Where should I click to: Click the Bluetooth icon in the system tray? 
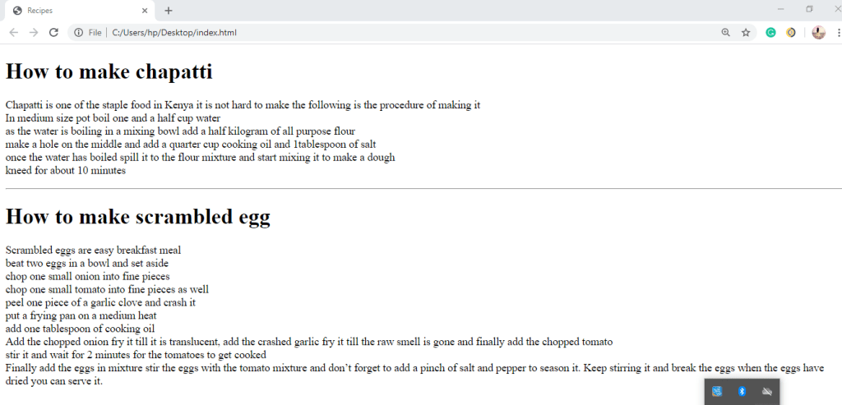pyautogui.click(x=741, y=392)
